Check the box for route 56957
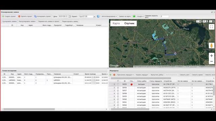The width and height of the screenshot is (216, 121). (x=118, y=91)
